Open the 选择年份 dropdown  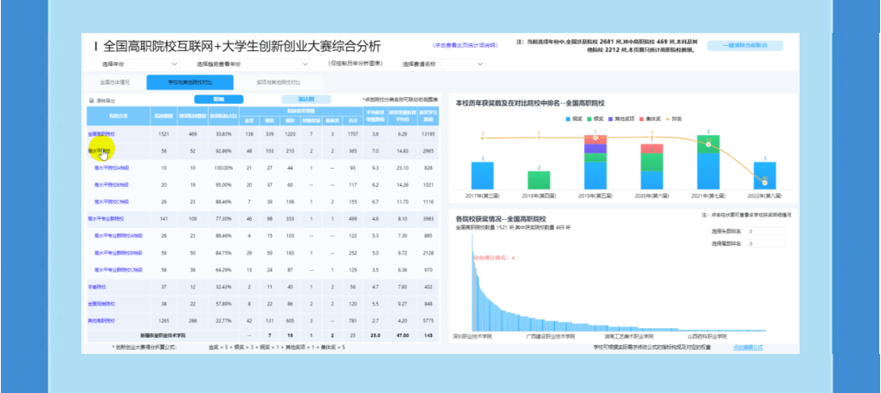154,64
